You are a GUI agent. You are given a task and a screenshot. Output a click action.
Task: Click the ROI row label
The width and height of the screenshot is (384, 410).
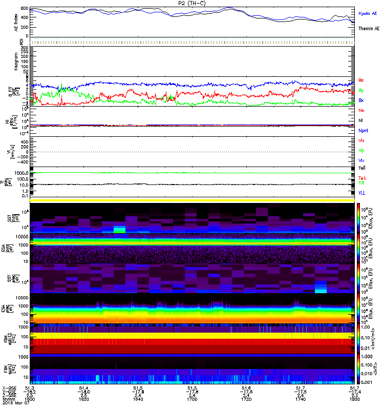point(22,42)
